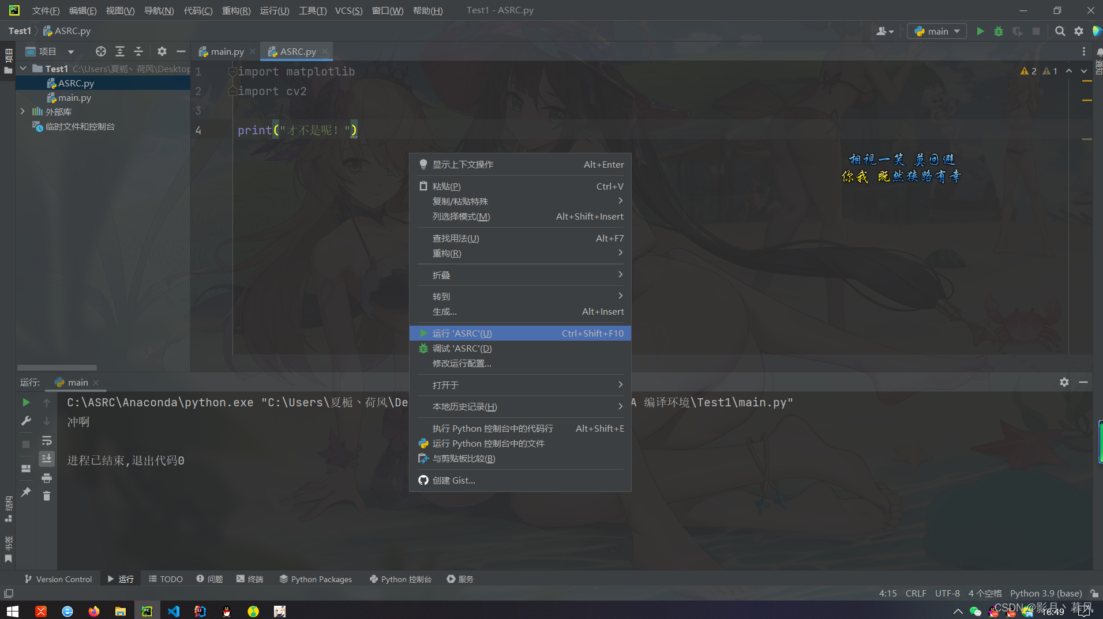Run with coverage via the shield icon in the top toolbar
Image resolution: width=1103 pixels, height=619 pixels.
click(1017, 31)
